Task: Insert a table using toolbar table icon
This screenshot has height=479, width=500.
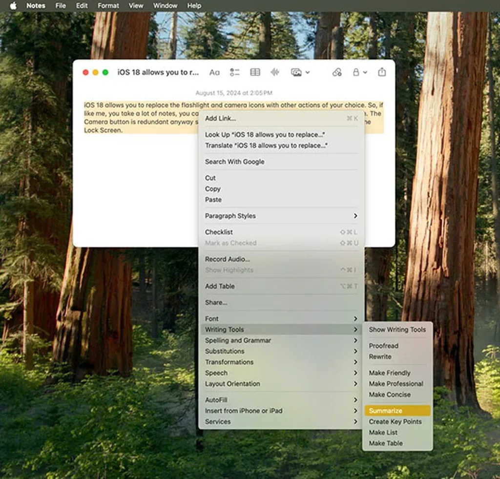Action: (x=255, y=72)
